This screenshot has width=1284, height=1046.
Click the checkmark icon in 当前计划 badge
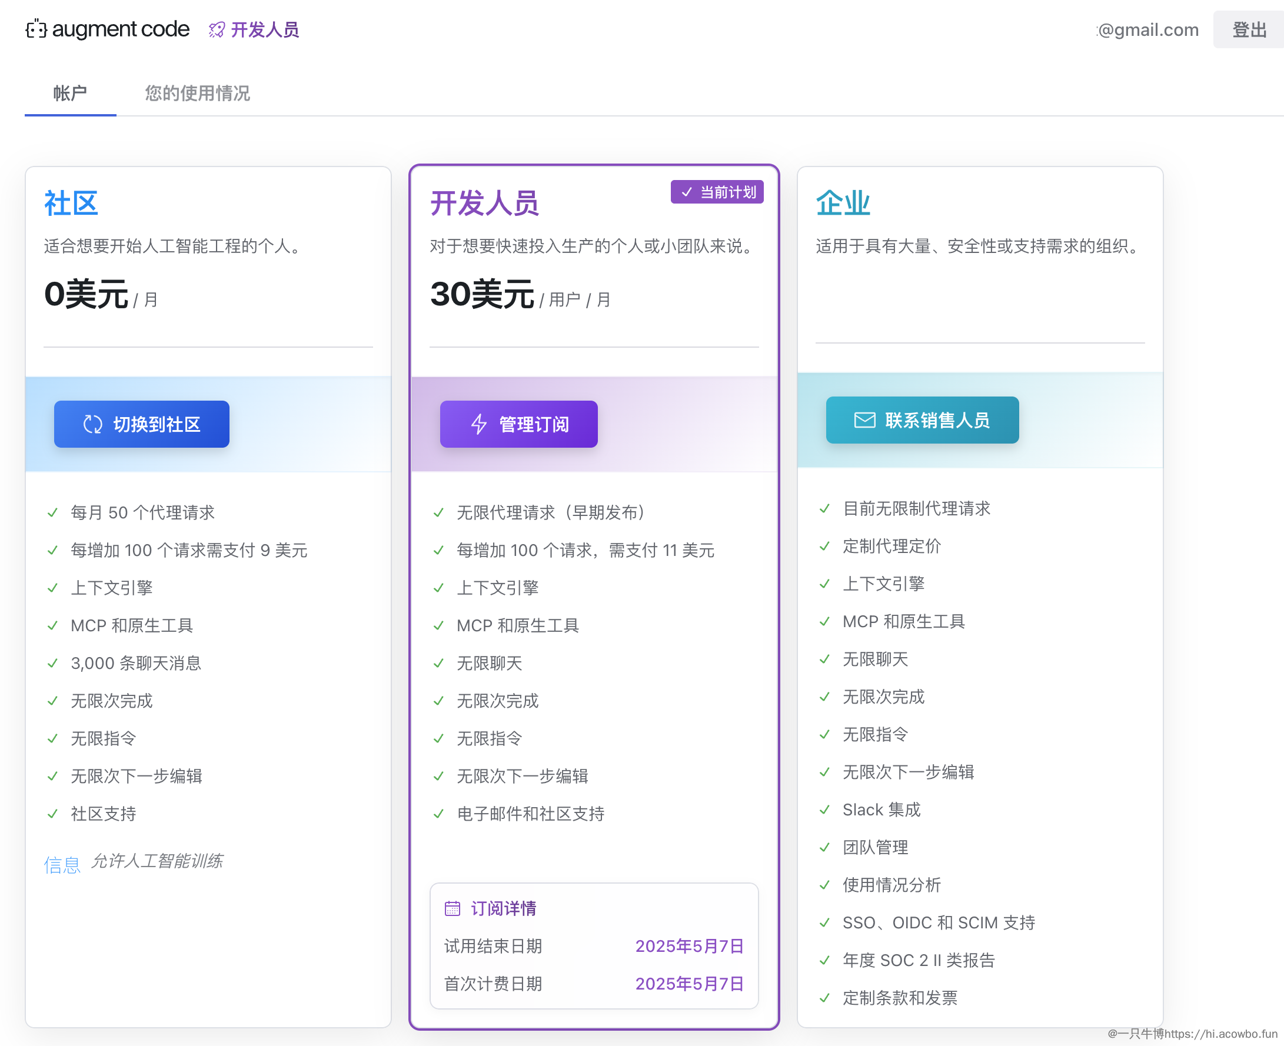[686, 192]
